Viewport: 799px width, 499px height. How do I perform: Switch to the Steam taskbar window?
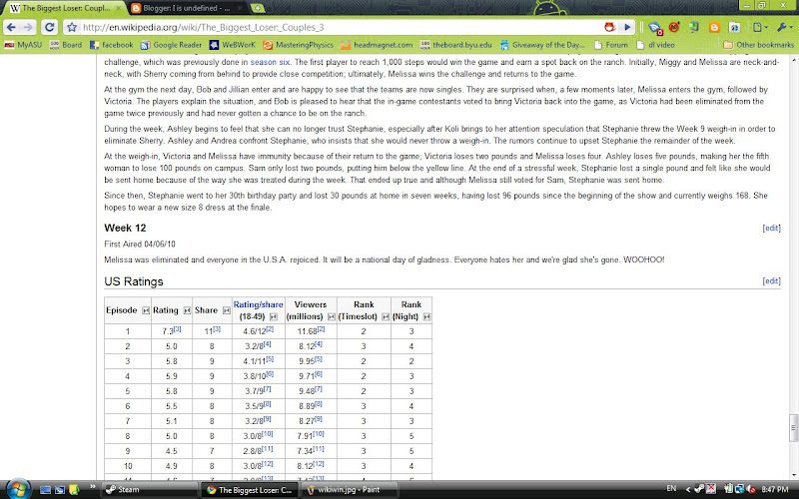[149, 490]
